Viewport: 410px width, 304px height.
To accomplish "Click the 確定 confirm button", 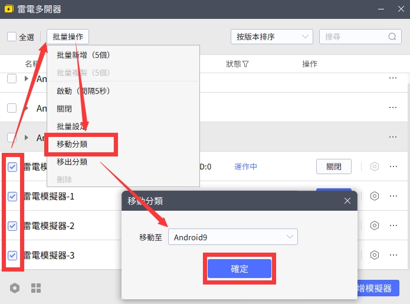I will tap(240, 269).
